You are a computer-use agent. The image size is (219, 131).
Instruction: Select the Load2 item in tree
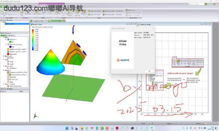point(11,64)
